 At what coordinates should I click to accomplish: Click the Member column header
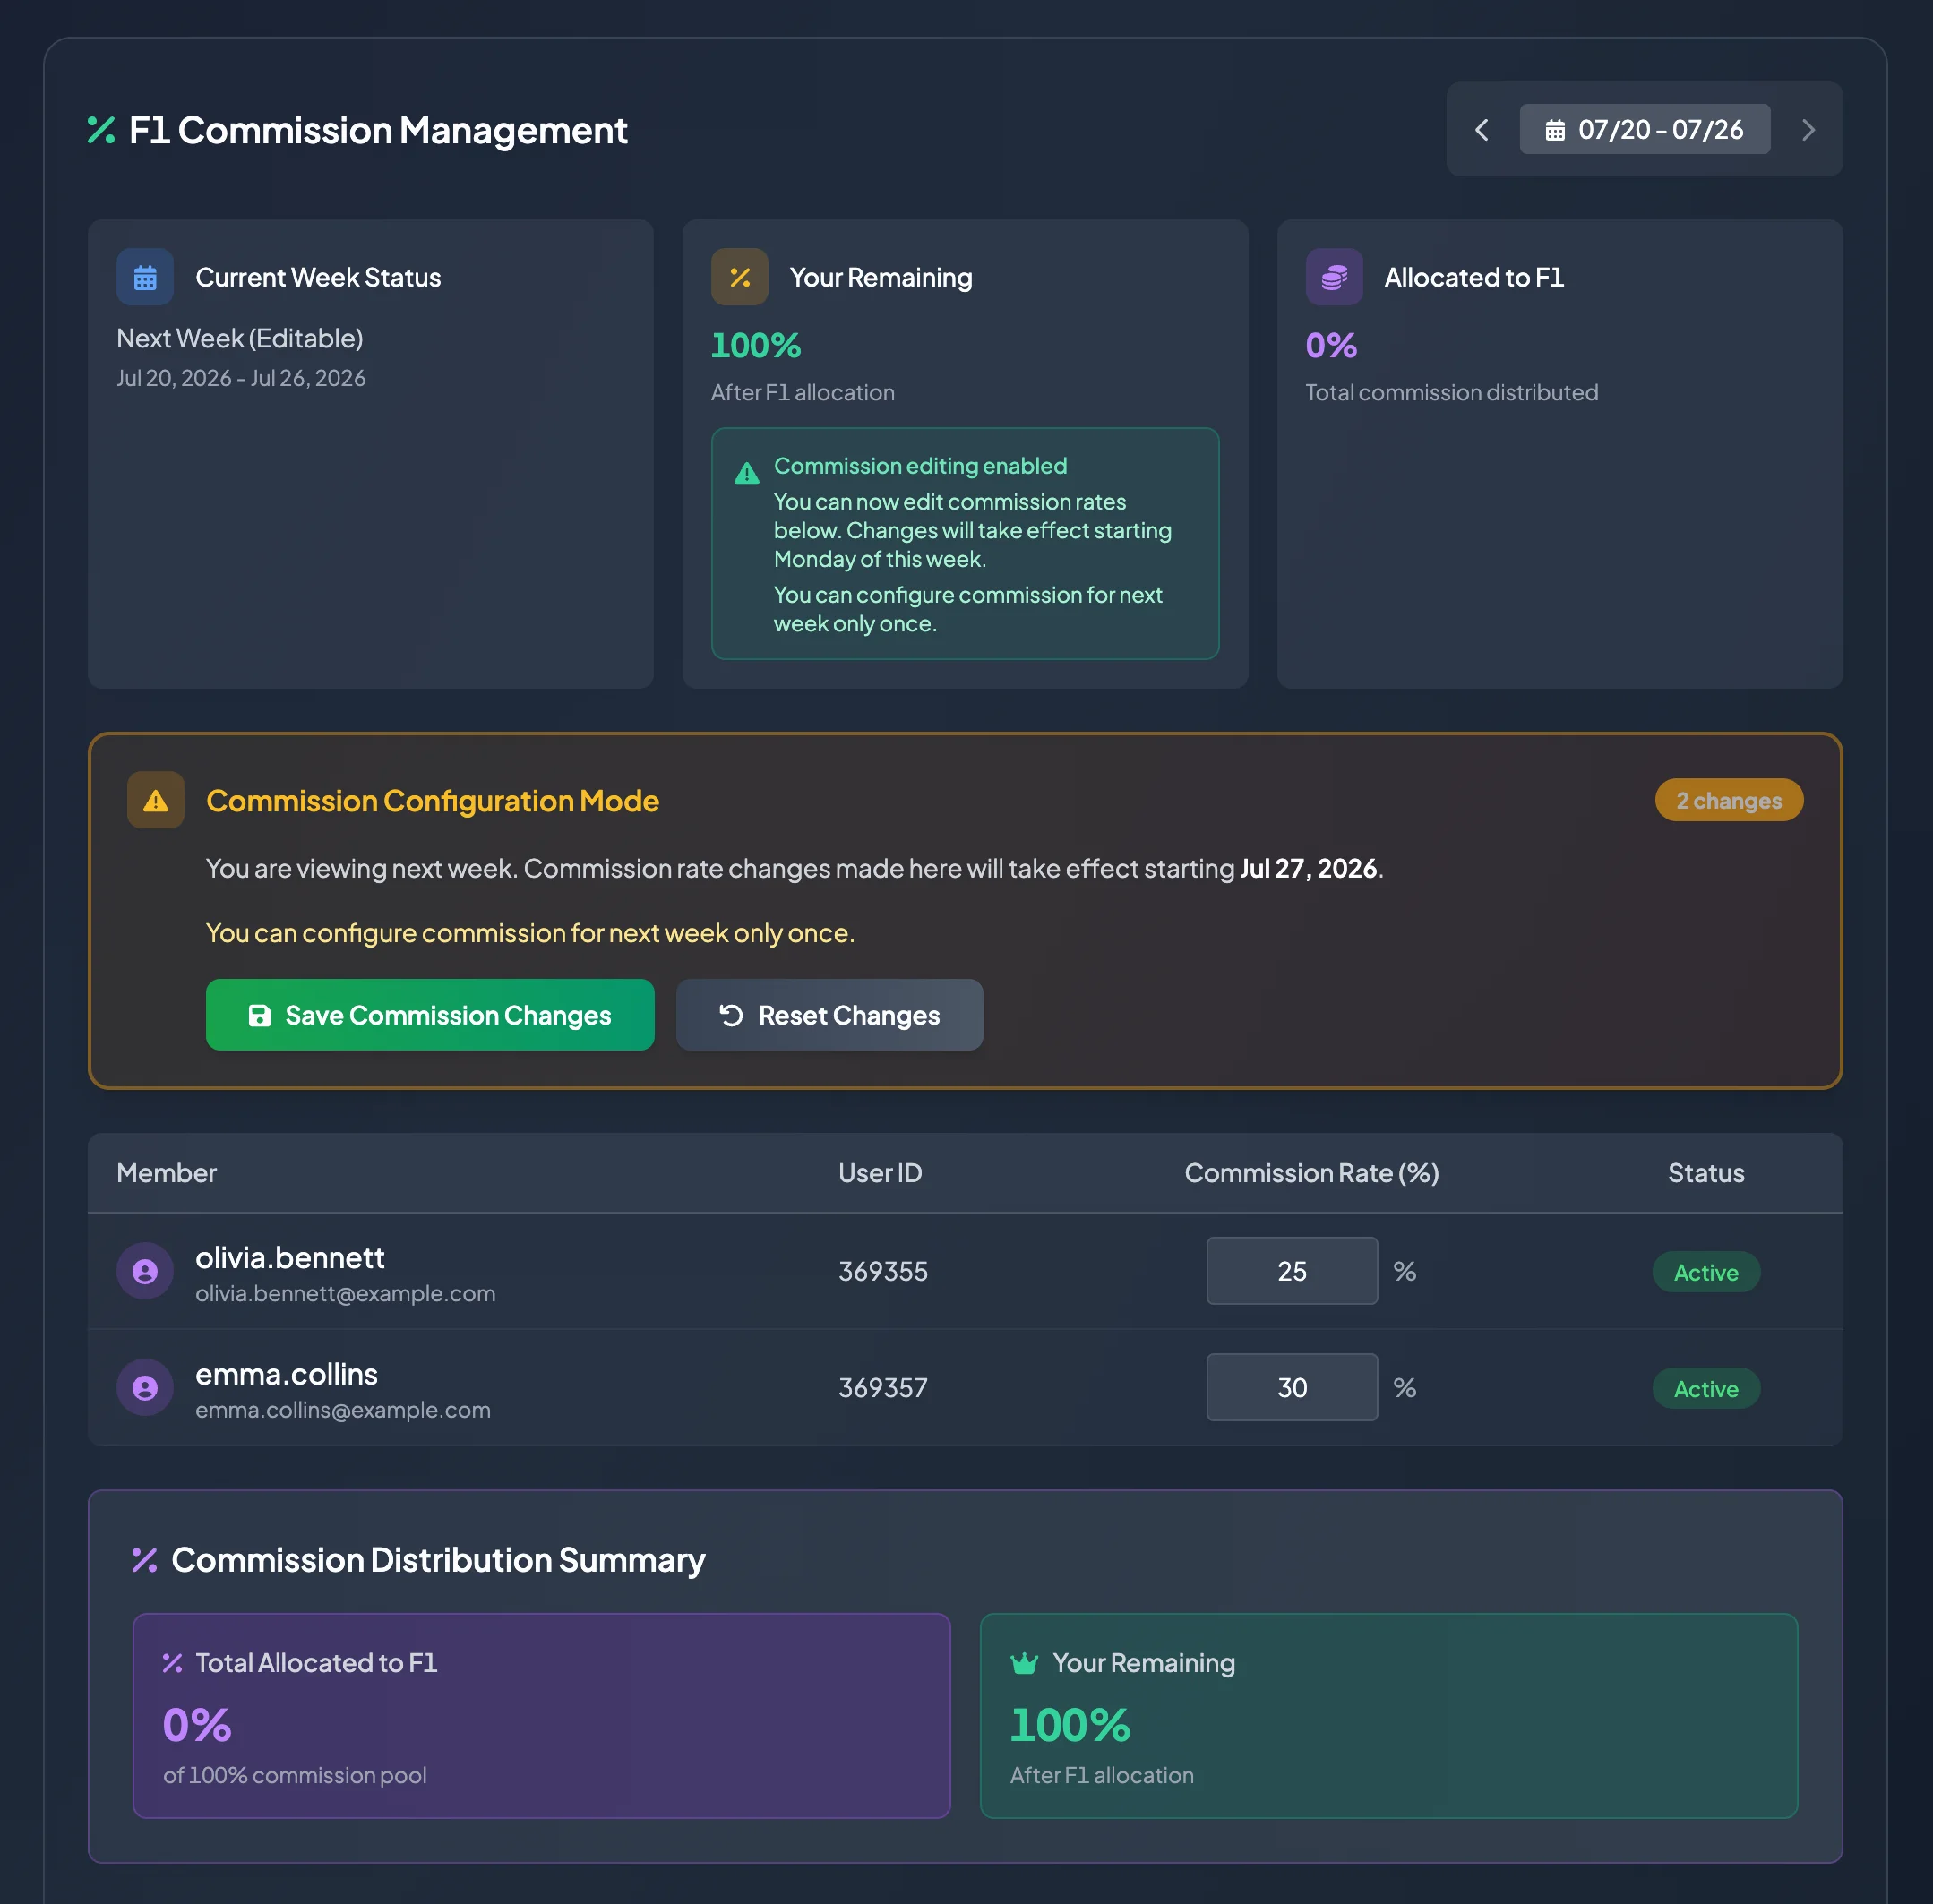coord(167,1173)
